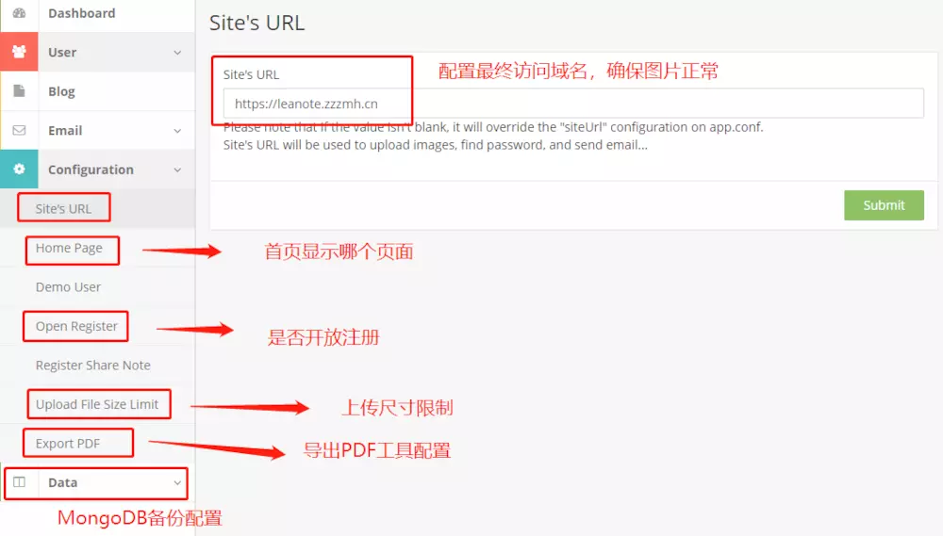Expand the User menu chevron
The image size is (943, 536).
click(177, 52)
